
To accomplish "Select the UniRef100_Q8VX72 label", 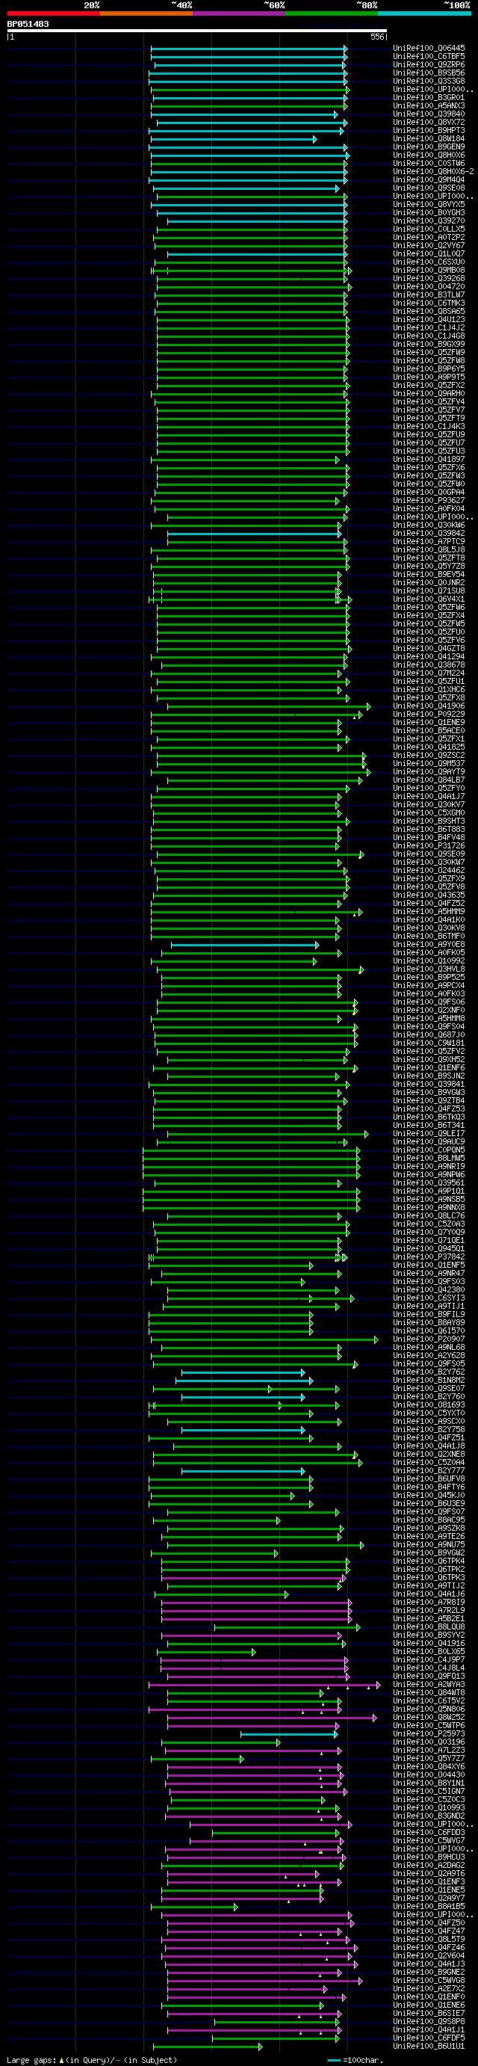I will 428,122.
